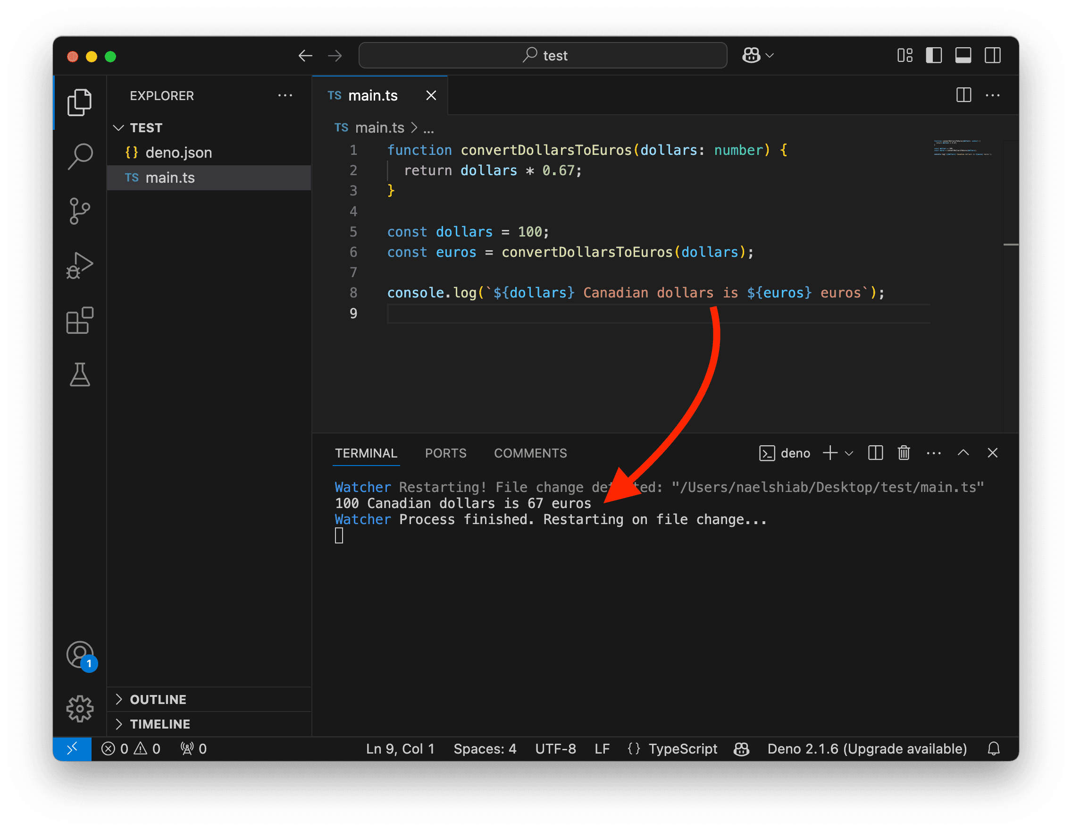This screenshot has height=831, width=1072.
Task: Show errors and warnings count
Action: point(131,748)
